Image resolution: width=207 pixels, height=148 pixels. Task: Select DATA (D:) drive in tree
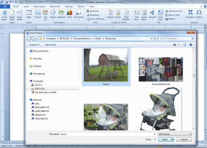coord(38,88)
